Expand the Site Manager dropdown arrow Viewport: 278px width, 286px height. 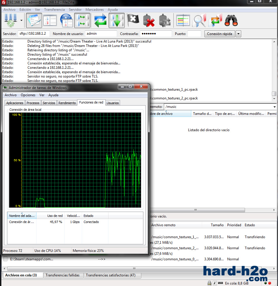21,20
